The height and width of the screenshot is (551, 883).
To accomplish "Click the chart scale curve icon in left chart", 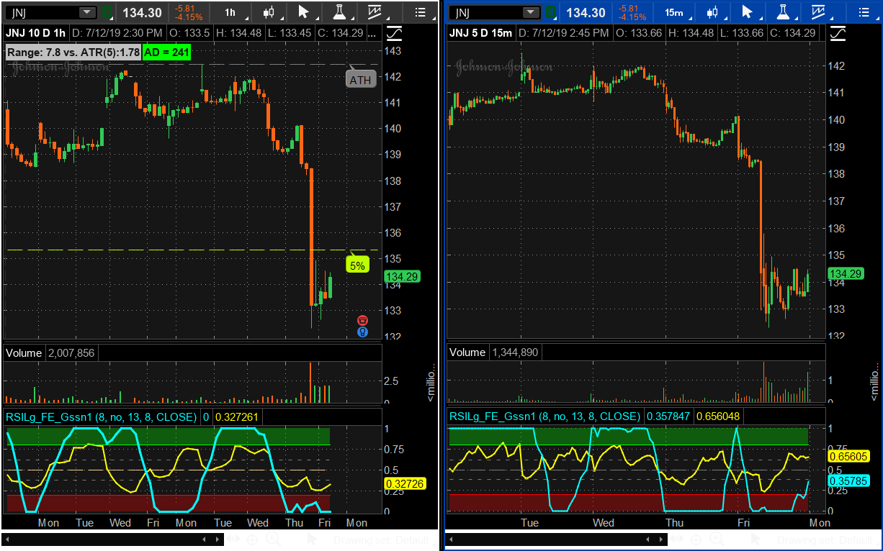I will pos(395,33).
